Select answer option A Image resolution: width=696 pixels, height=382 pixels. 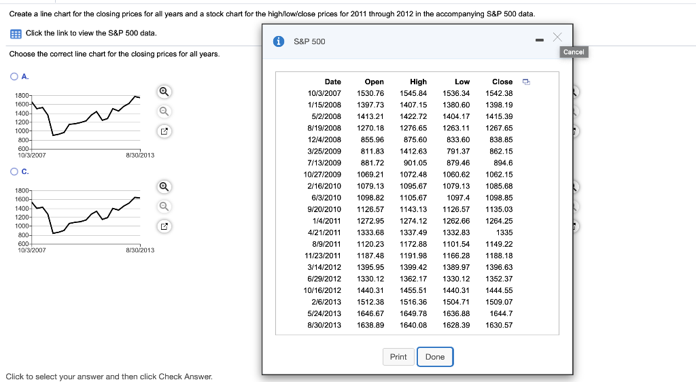coord(14,77)
